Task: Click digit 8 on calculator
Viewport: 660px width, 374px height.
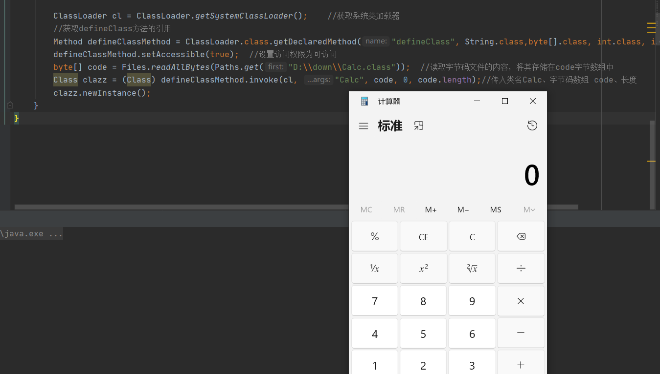Action: (424, 301)
